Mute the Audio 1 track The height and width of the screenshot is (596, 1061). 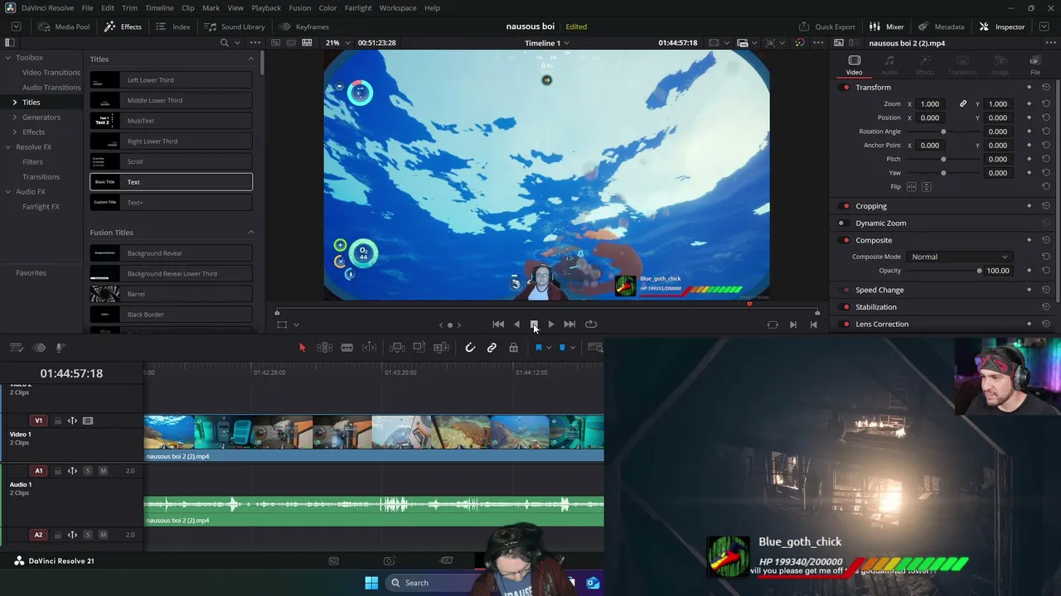(103, 471)
